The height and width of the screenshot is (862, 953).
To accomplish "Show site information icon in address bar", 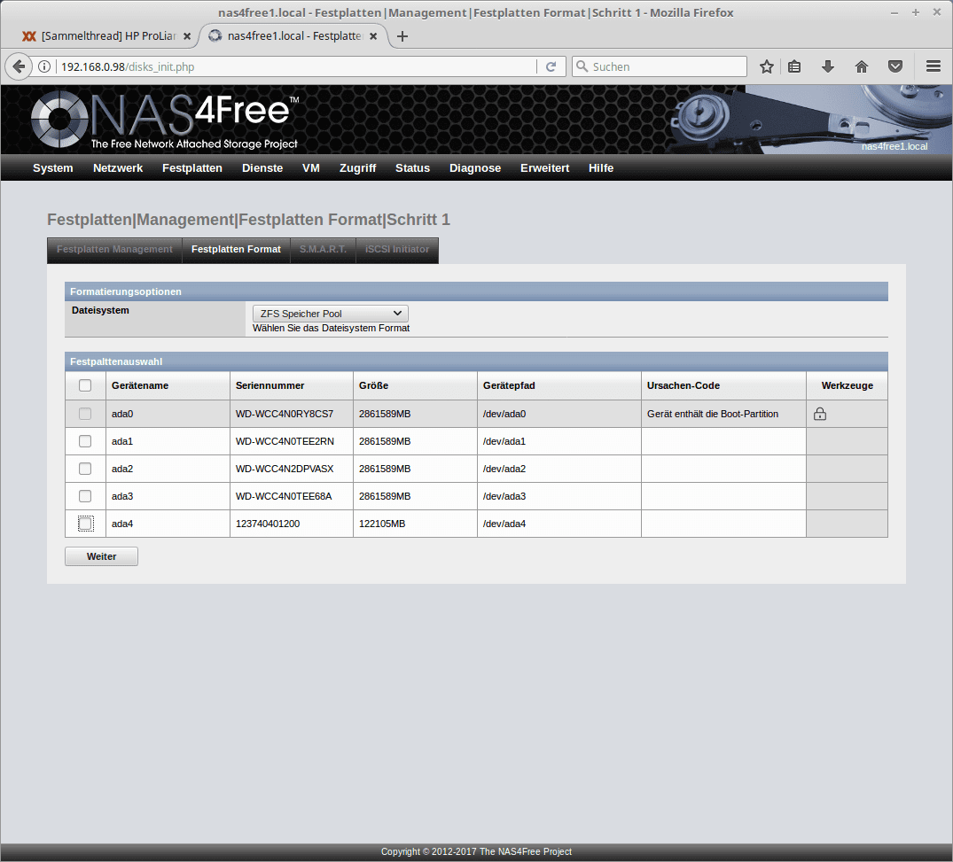I will pos(44,66).
